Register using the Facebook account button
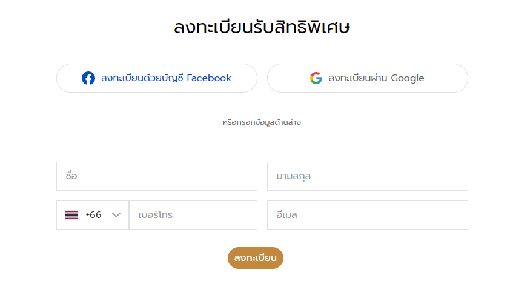This screenshot has height=281, width=513. (x=157, y=78)
